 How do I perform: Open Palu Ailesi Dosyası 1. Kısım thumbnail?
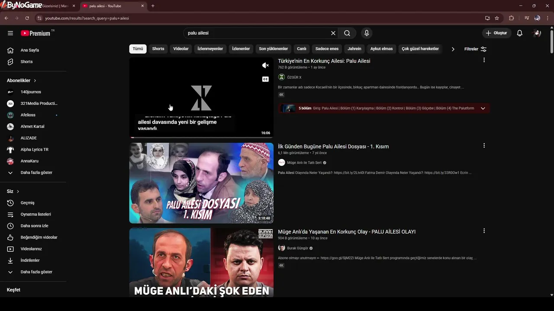(201, 183)
